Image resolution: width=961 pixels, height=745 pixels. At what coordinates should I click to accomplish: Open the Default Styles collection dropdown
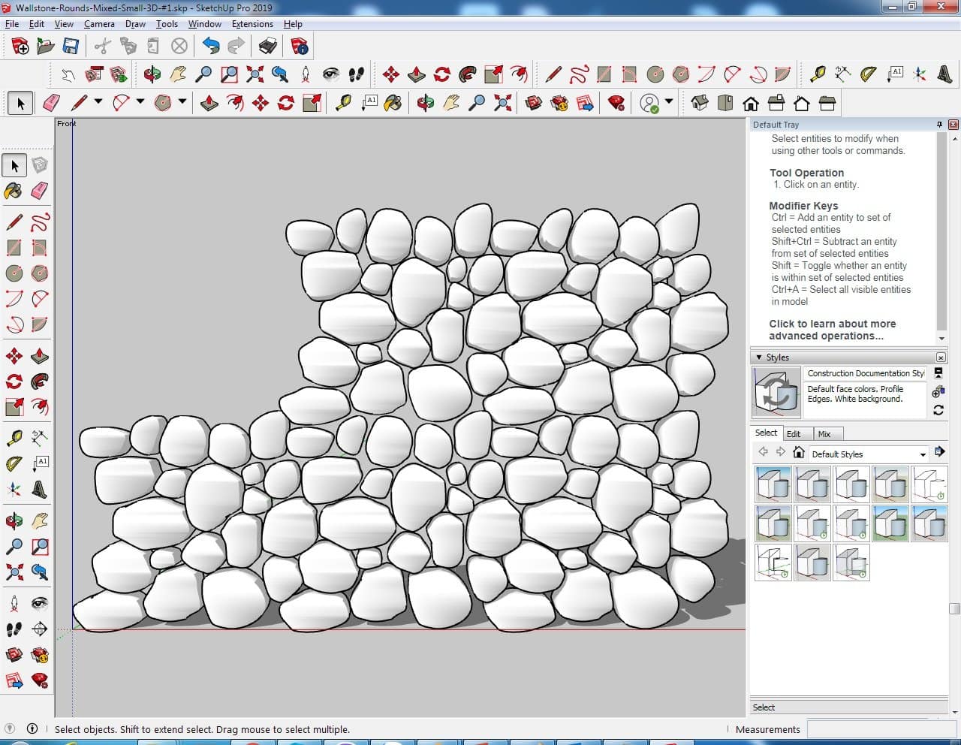point(923,454)
